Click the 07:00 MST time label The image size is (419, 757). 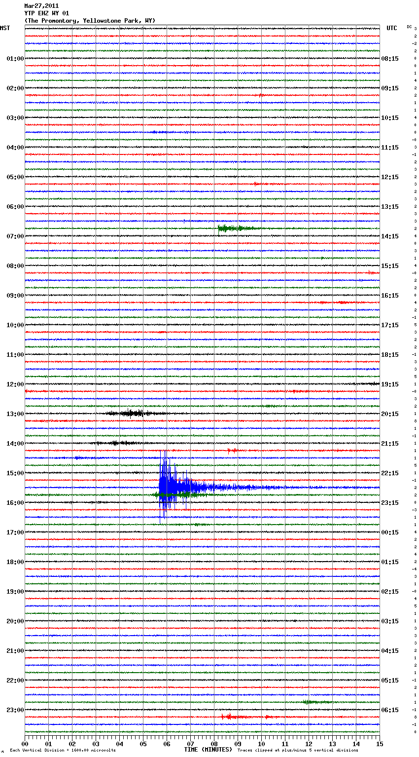click(x=15, y=236)
